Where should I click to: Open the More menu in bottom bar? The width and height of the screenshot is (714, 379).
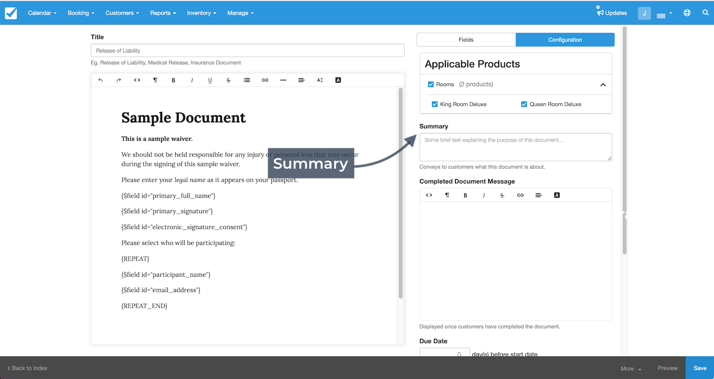coord(631,369)
